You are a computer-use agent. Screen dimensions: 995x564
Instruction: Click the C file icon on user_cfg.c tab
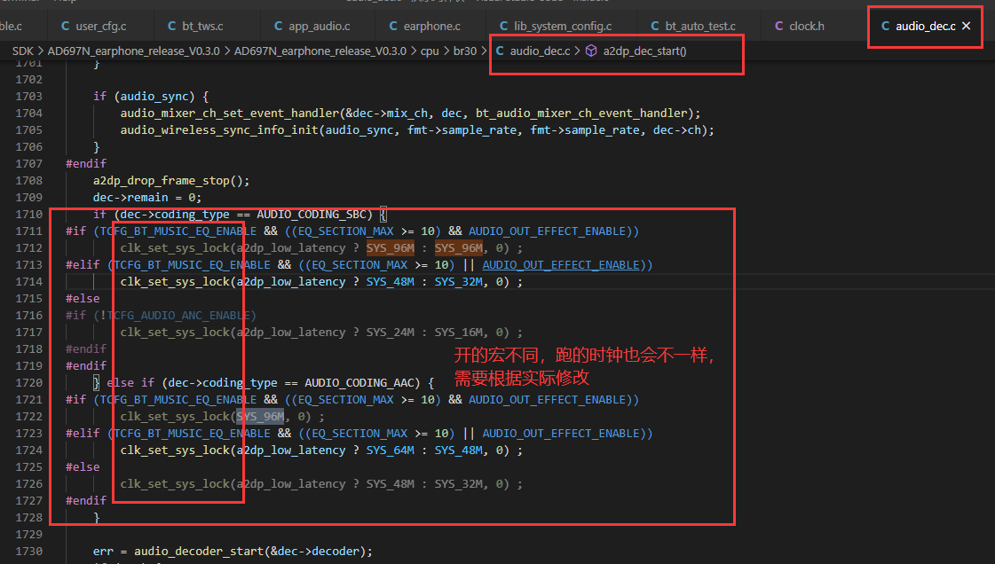(66, 26)
